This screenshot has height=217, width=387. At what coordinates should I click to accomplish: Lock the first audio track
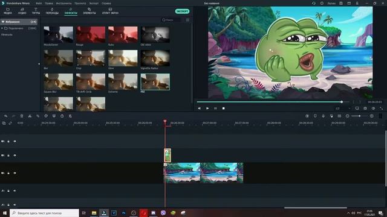click(8, 190)
